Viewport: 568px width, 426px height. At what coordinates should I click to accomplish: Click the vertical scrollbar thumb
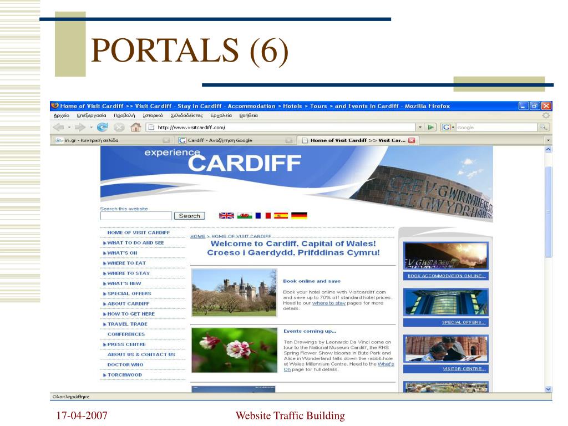548,212
